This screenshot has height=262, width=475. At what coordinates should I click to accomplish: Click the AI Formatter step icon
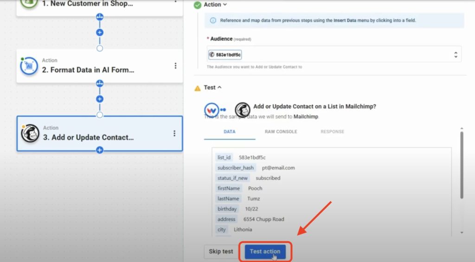click(x=29, y=66)
